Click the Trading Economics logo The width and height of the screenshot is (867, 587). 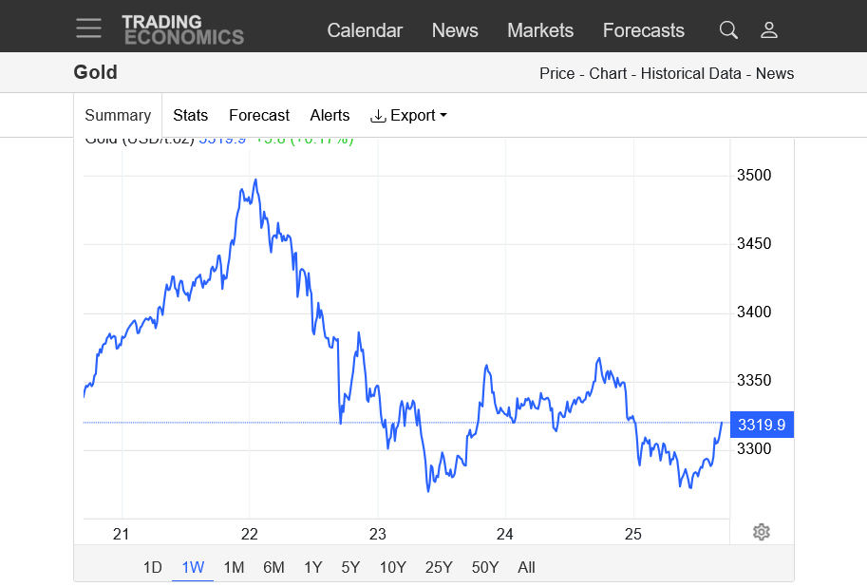tap(182, 29)
